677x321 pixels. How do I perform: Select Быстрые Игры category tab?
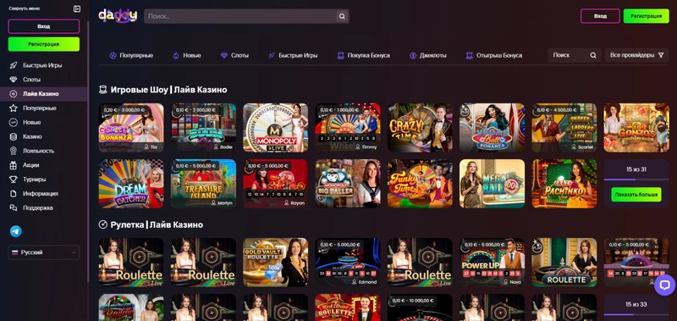pyautogui.click(x=293, y=55)
